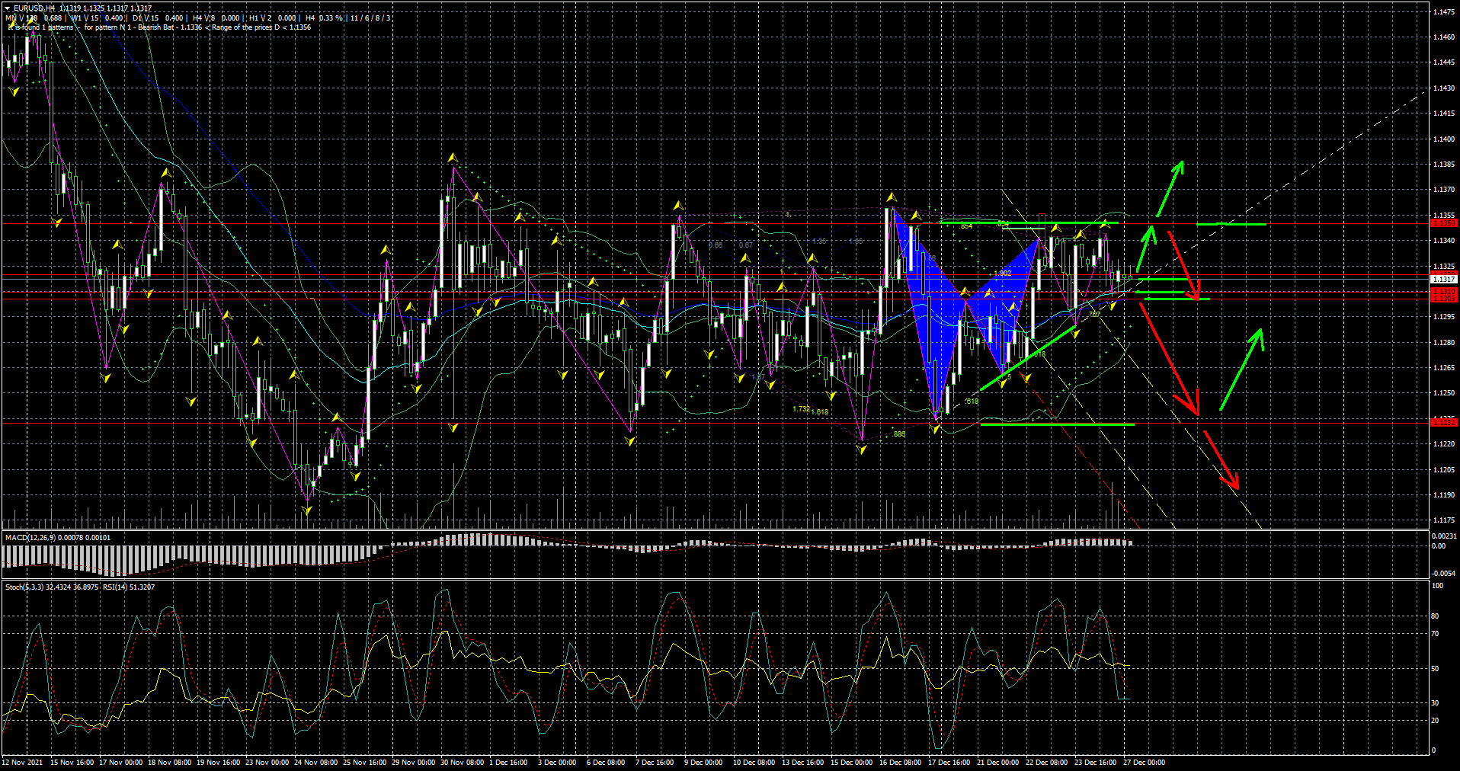Viewport: 1460px width, 771px height.
Task: Click the red 1.1232 level tag
Action: (x=1444, y=422)
